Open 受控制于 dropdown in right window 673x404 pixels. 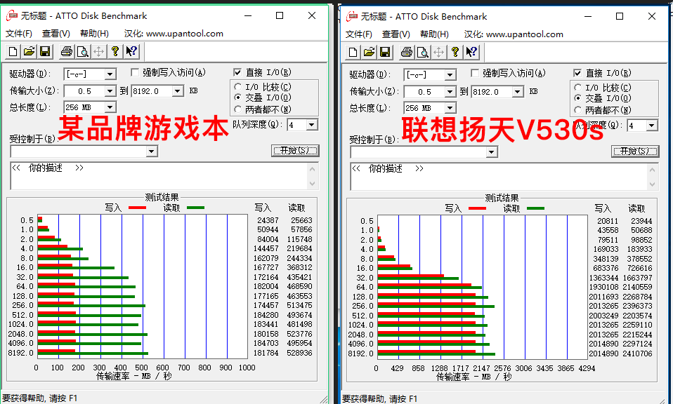(491, 152)
